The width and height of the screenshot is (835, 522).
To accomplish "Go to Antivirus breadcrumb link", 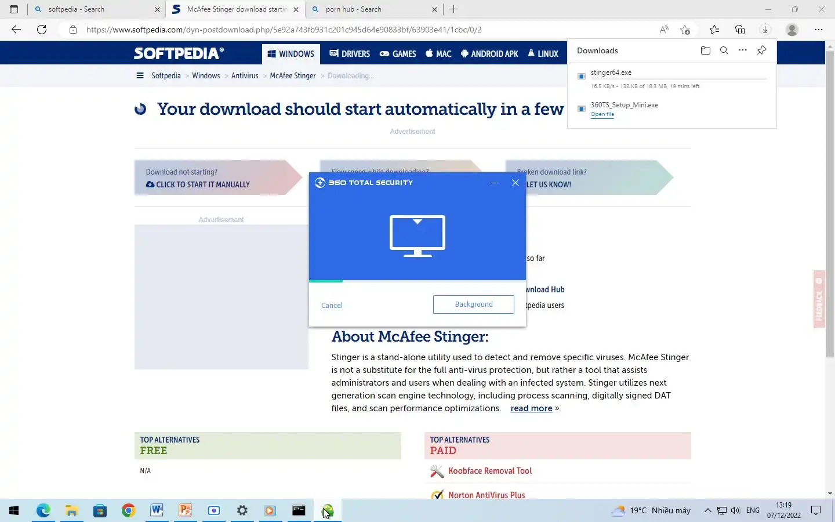I will point(245,76).
